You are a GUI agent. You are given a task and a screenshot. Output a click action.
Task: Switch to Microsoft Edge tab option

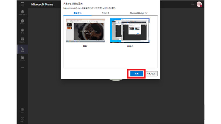(x=139, y=13)
